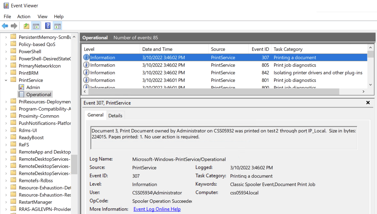Viewport: 377px width, 214px height.
Task: Click the Back arrow toolbar icon
Action: point(5,26)
